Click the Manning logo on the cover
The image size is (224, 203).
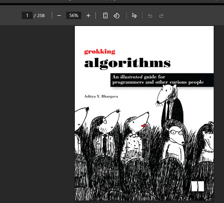pyautogui.click(x=197, y=186)
